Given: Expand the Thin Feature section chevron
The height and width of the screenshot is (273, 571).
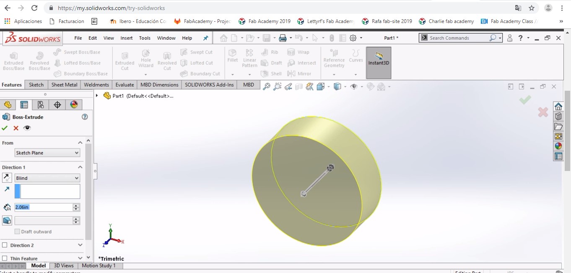Looking at the screenshot, I should (80, 258).
